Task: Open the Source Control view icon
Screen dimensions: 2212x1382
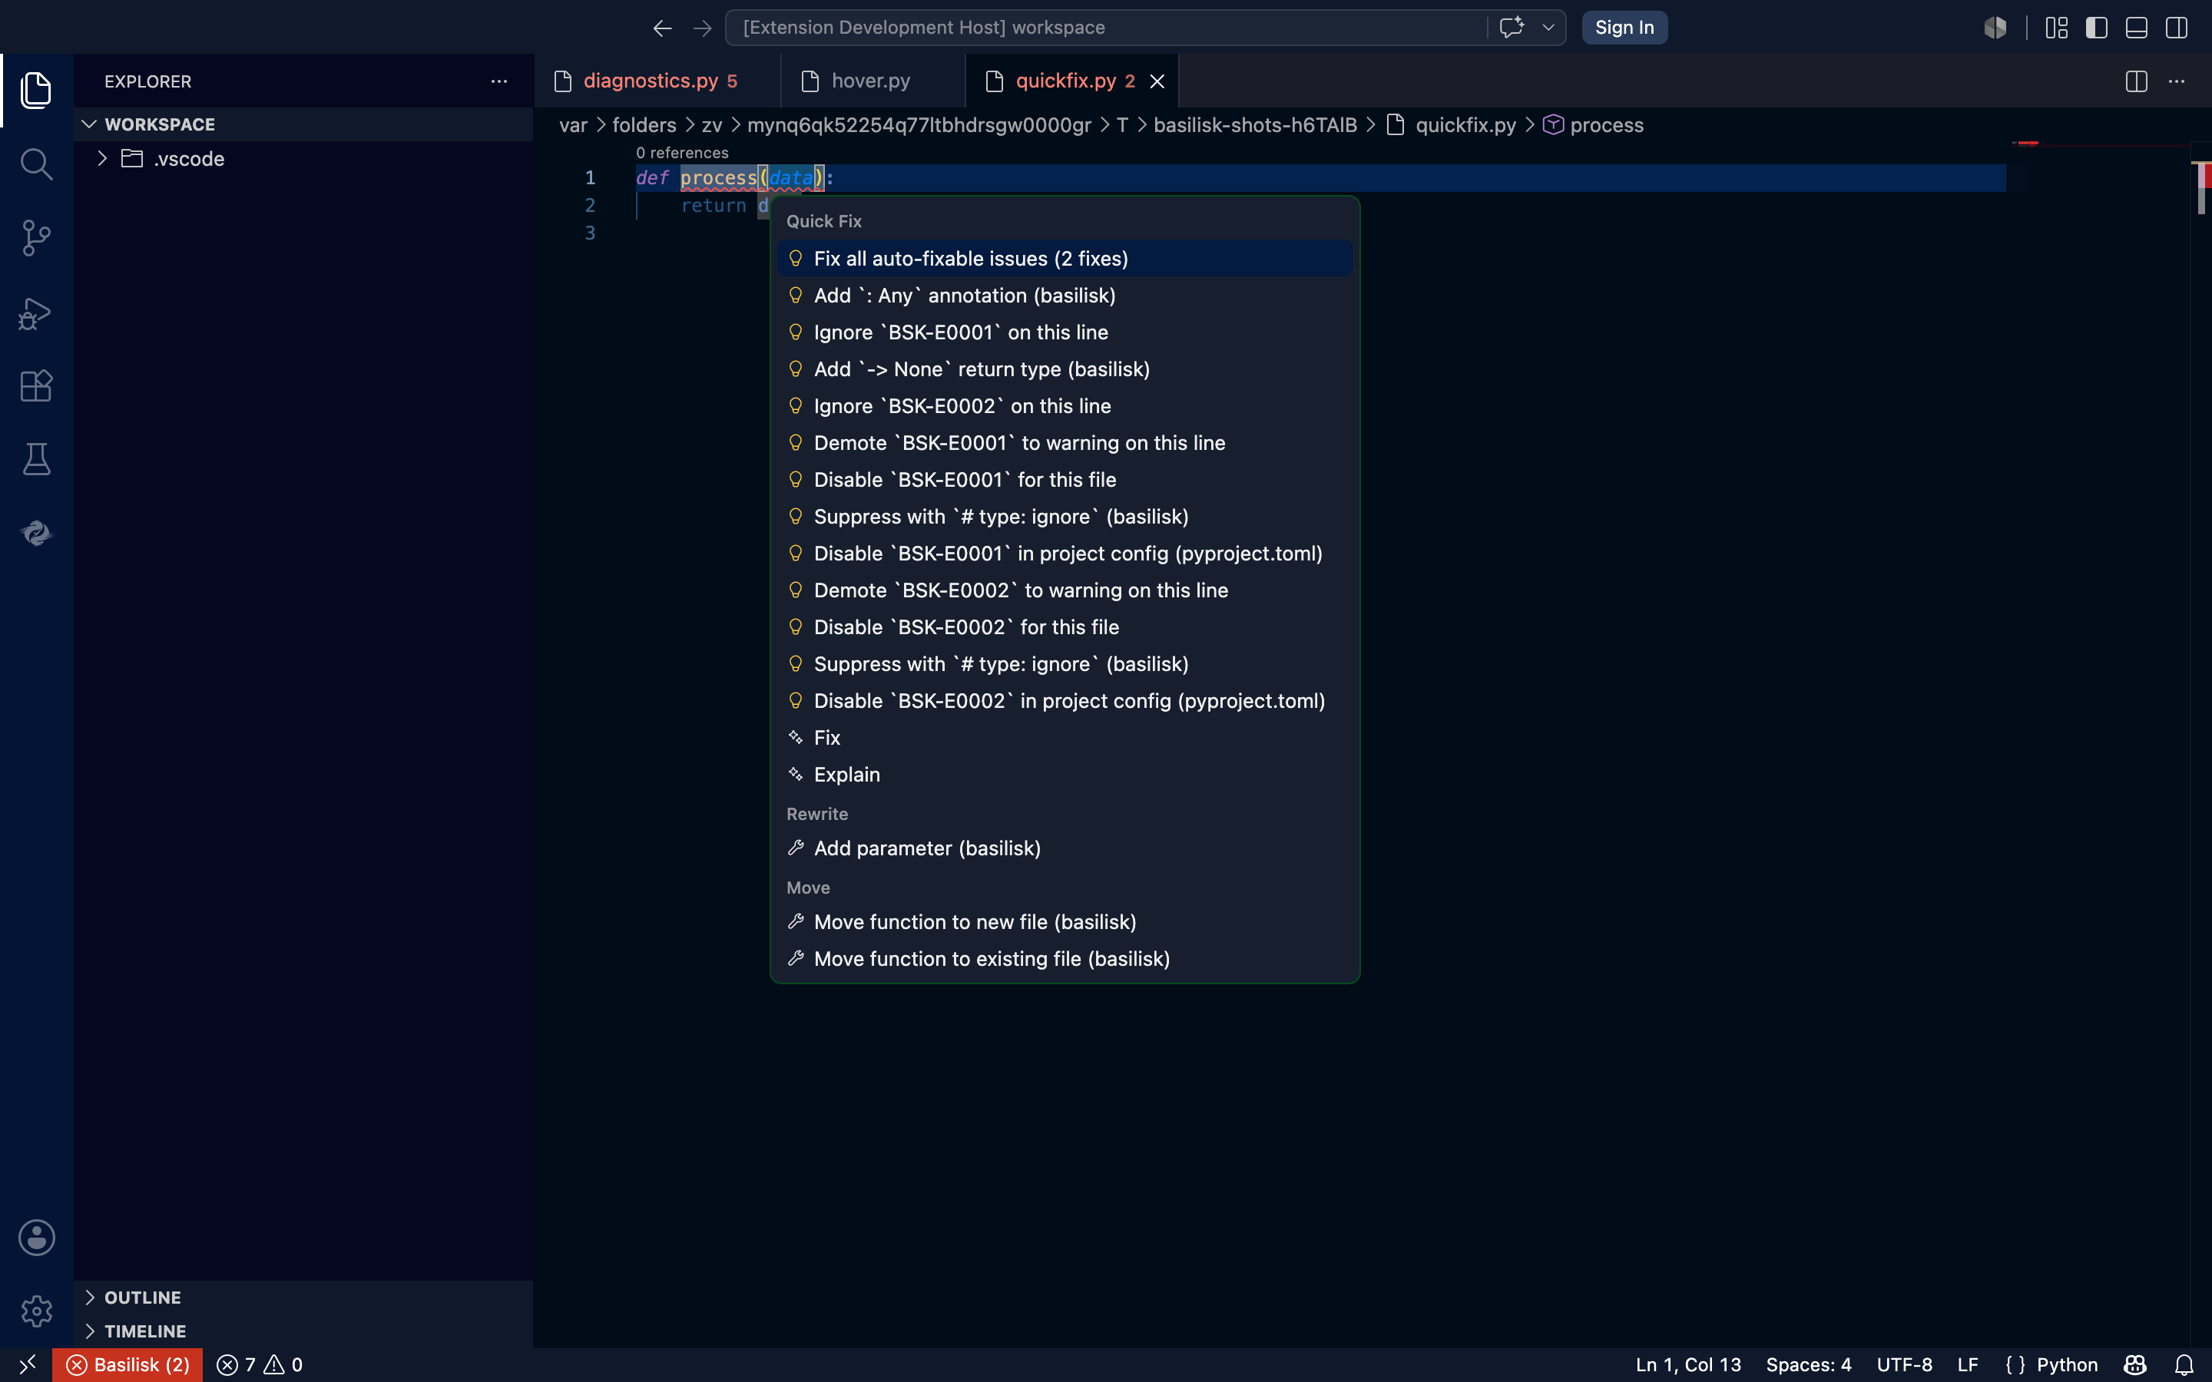Action: [x=37, y=238]
